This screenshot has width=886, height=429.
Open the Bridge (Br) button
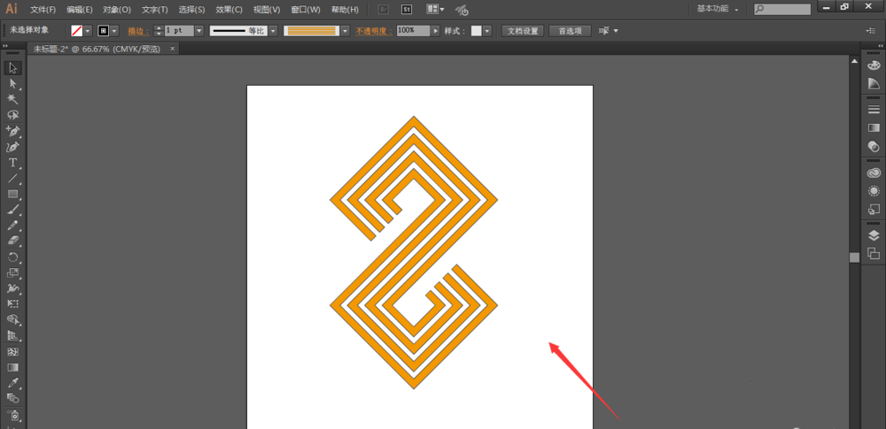[x=383, y=10]
